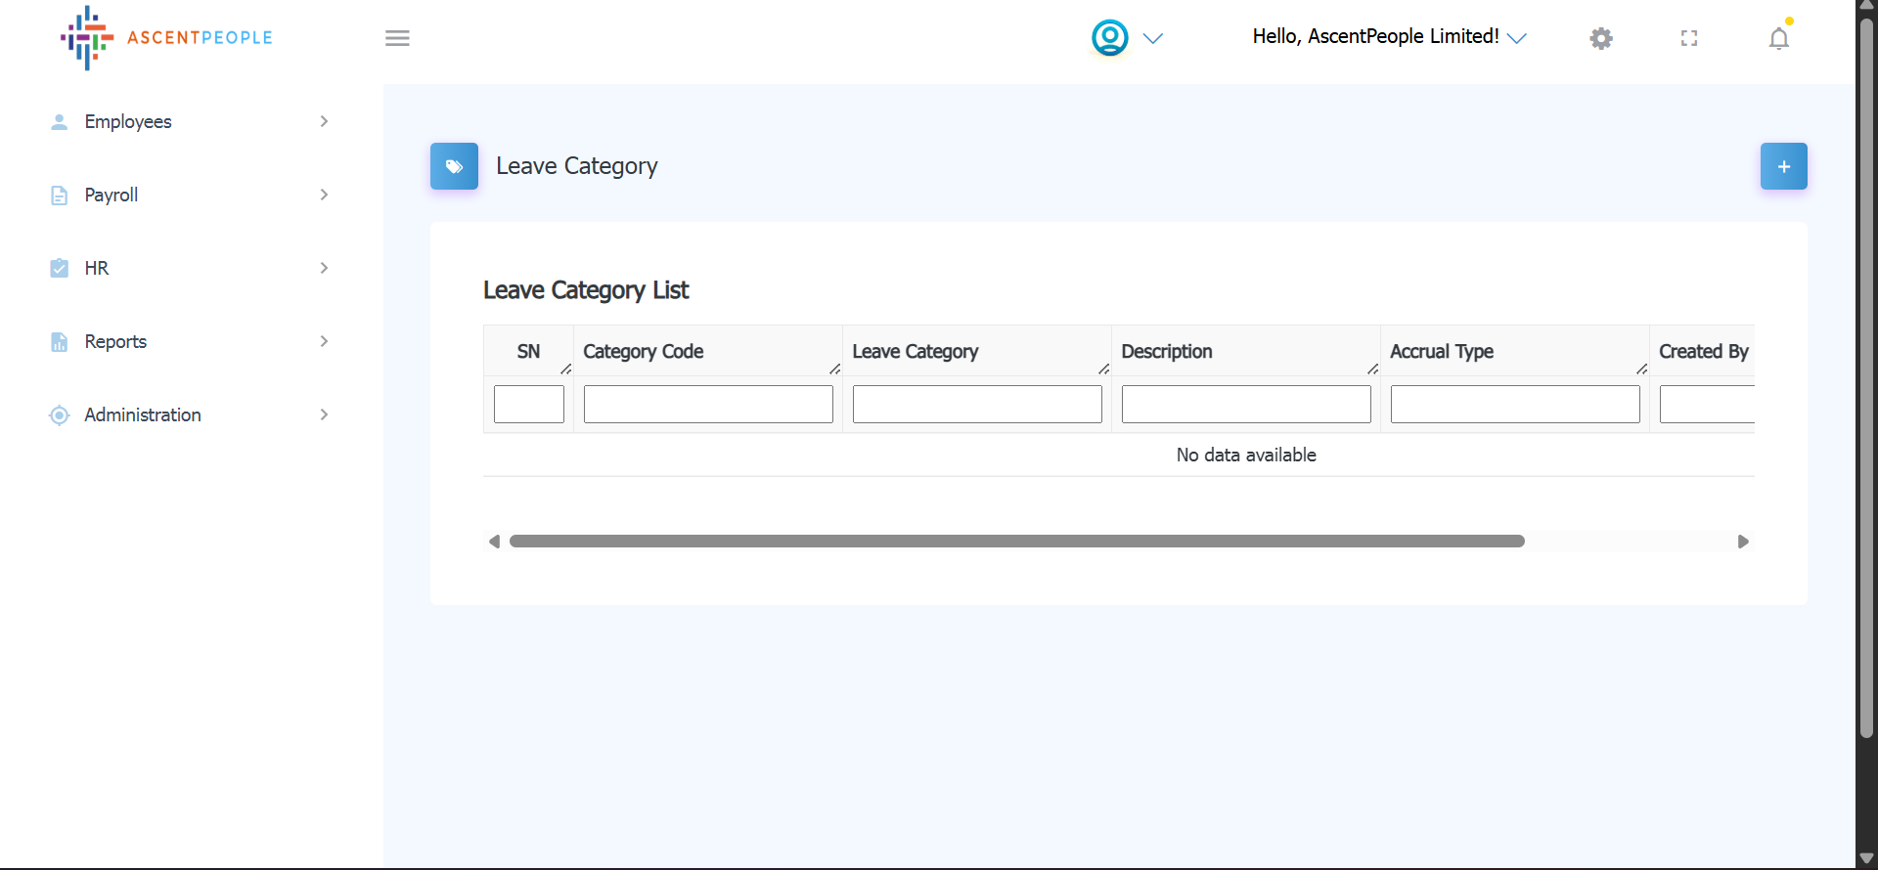Viewport: 1878px width, 870px height.
Task: Open dropdown arrow beside profile avatar
Action: pos(1153,38)
